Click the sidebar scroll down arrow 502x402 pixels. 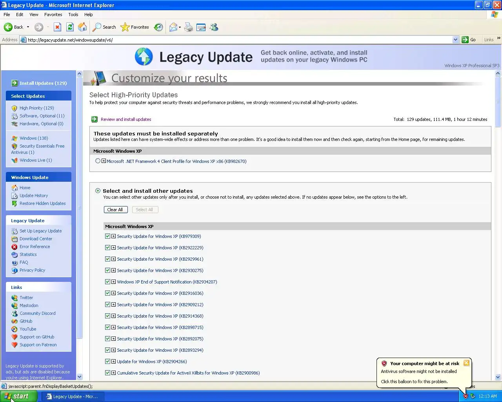[79, 377]
